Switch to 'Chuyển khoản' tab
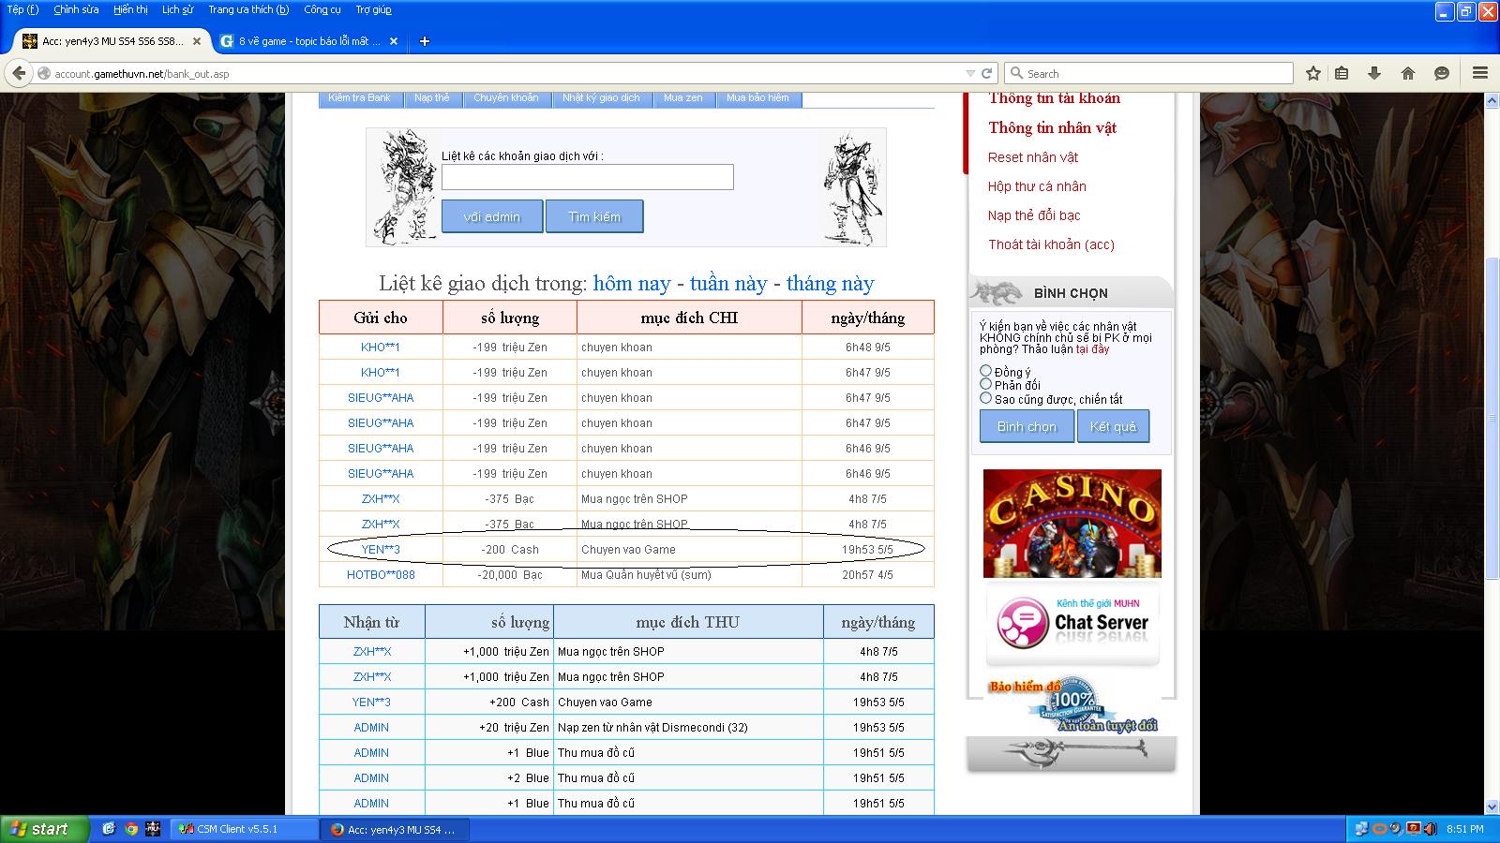This screenshot has height=843, width=1500. pos(506,98)
